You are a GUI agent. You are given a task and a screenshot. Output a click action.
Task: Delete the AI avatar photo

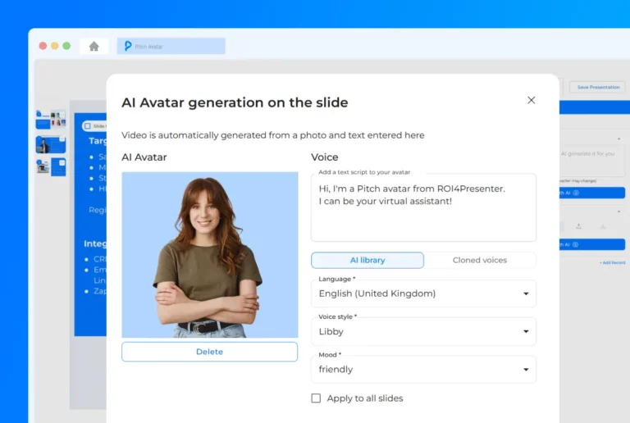(209, 352)
